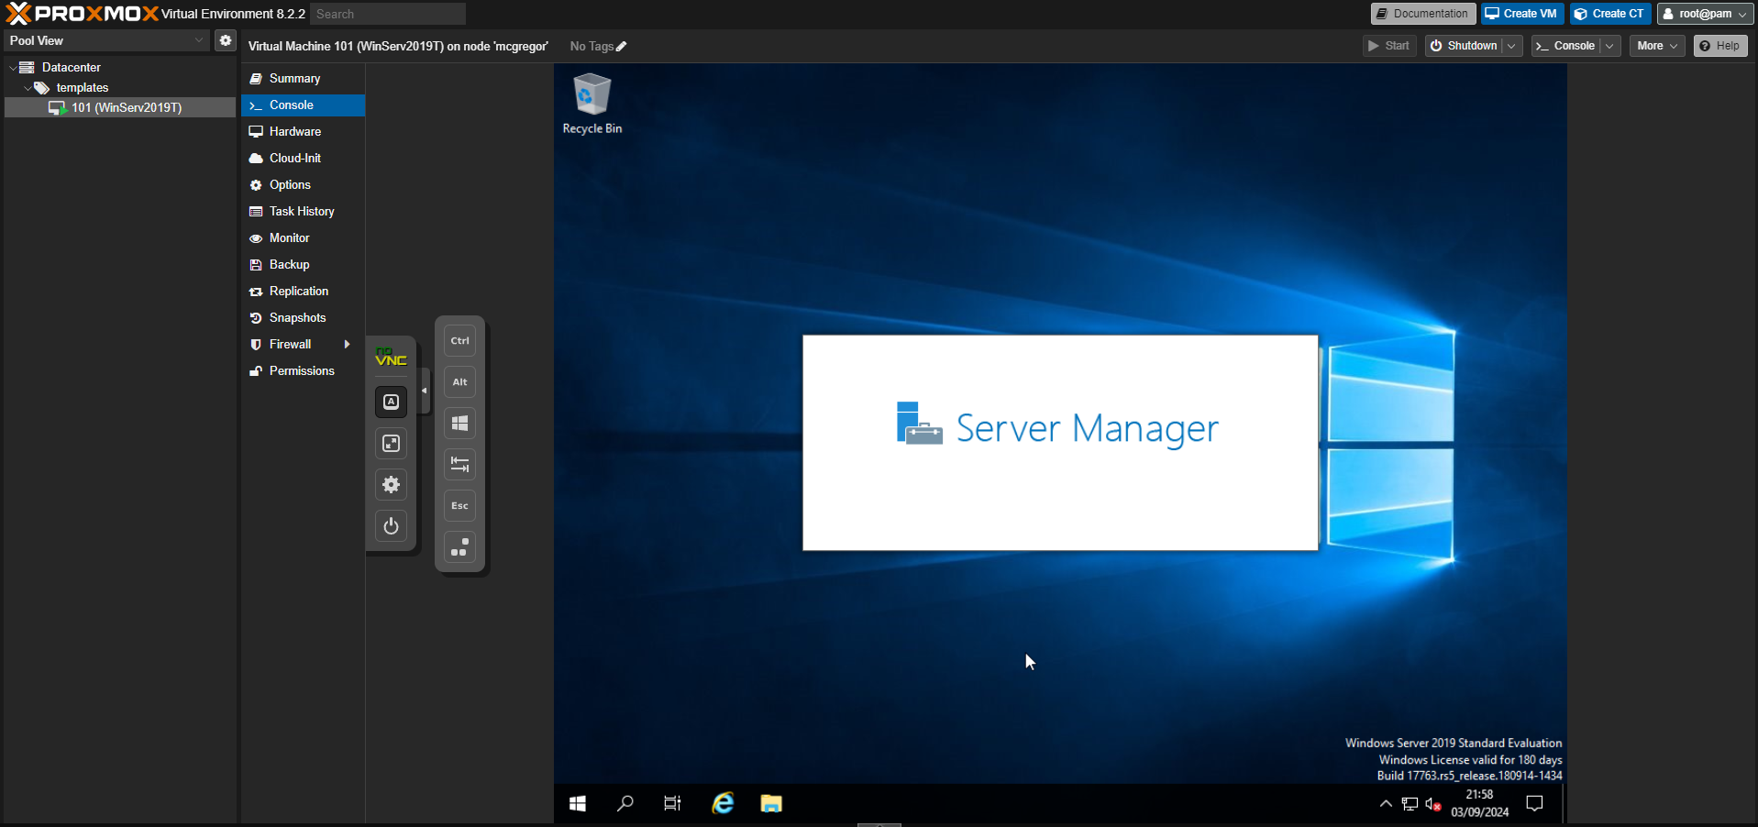Show hidden tray icons chevron
The image size is (1758, 827).
[1386, 804]
